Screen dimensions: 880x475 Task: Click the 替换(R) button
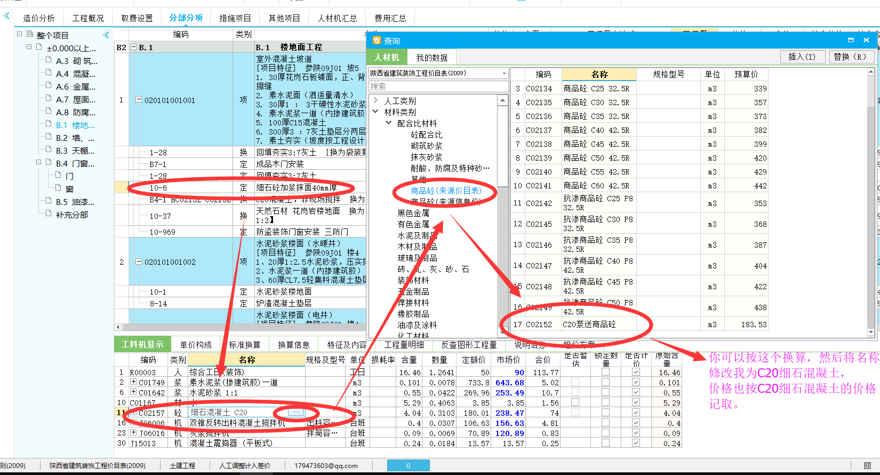tap(851, 57)
